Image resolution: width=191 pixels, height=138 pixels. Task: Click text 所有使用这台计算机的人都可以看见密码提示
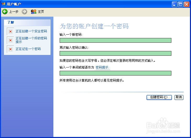pos(92,80)
